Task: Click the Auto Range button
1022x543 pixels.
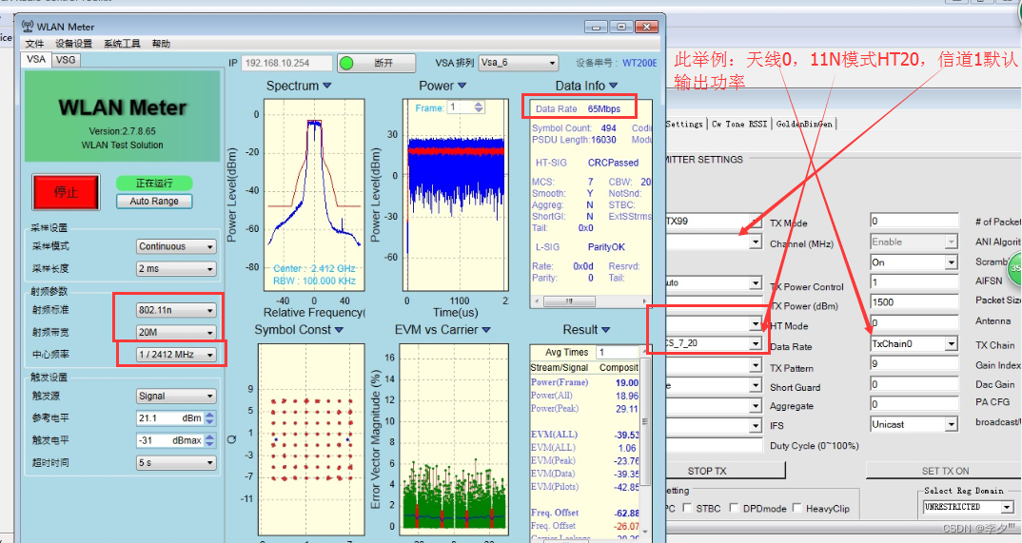Action: click(x=154, y=202)
